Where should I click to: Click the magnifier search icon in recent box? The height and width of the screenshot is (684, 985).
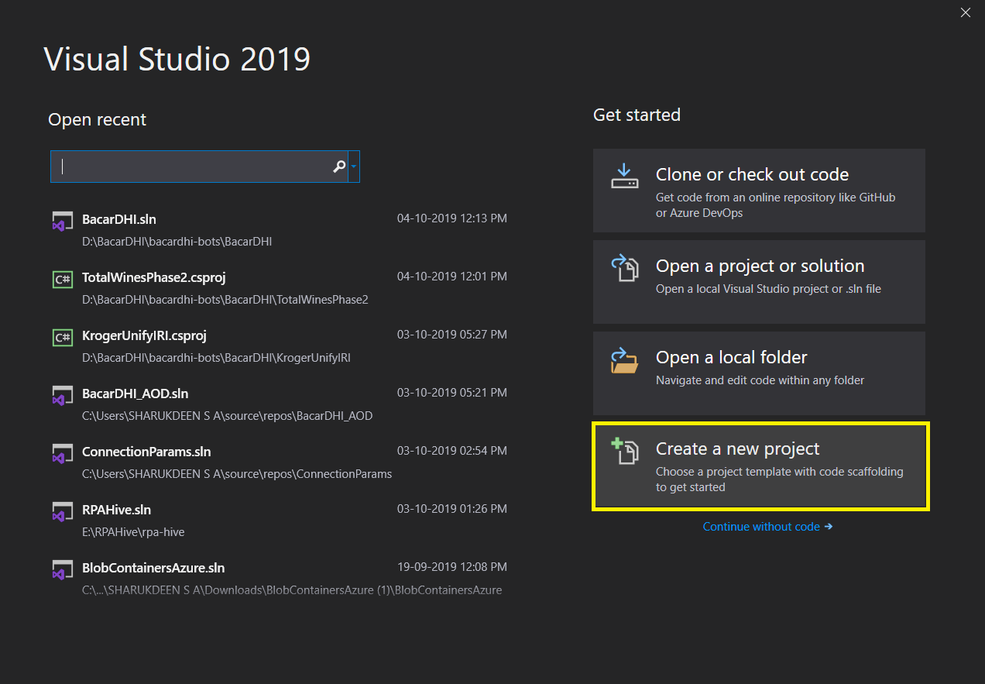[x=339, y=167]
